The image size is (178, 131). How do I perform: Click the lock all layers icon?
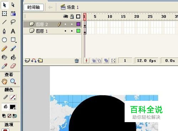point(72,16)
